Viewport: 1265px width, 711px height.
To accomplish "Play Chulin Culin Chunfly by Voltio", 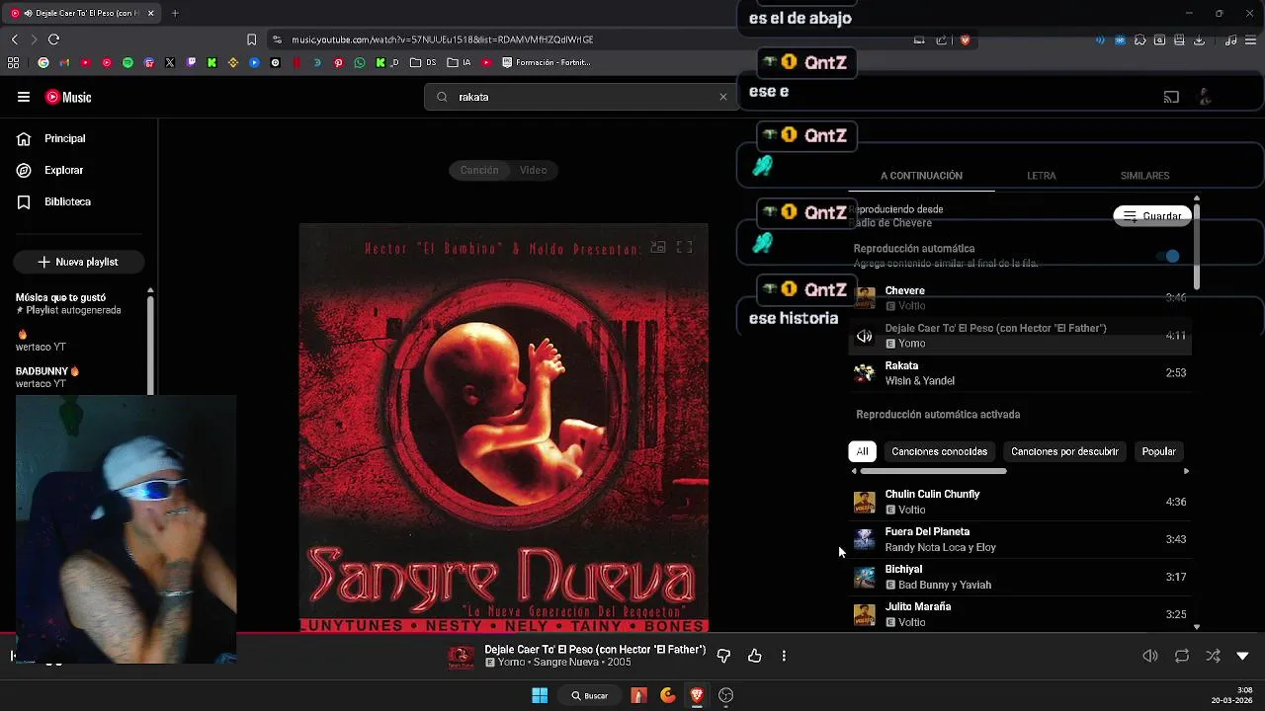I will (1021, 502).
